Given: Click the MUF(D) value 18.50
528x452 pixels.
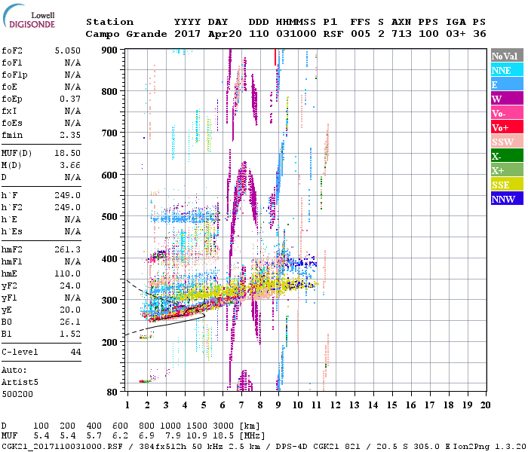Looking at the screenshot, I should coord(68,153).
